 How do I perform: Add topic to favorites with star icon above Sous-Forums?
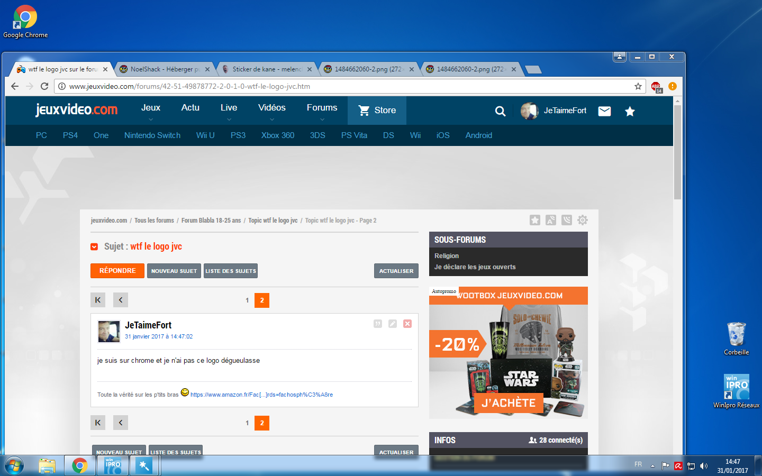point(535,220)
